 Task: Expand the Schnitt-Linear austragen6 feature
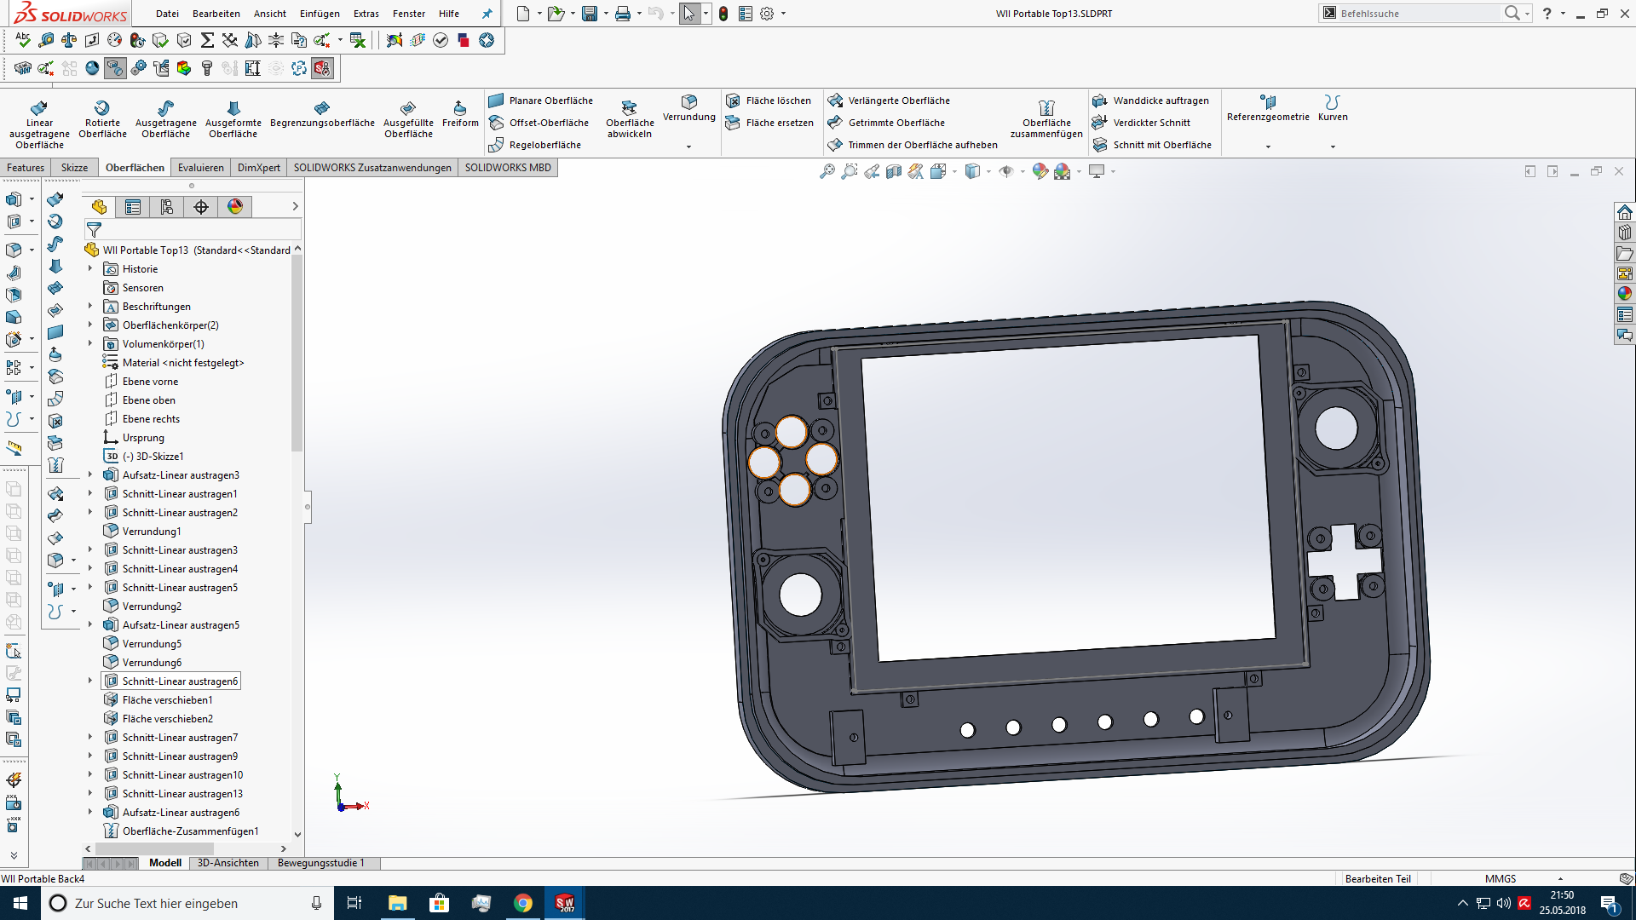coord(90,681)
